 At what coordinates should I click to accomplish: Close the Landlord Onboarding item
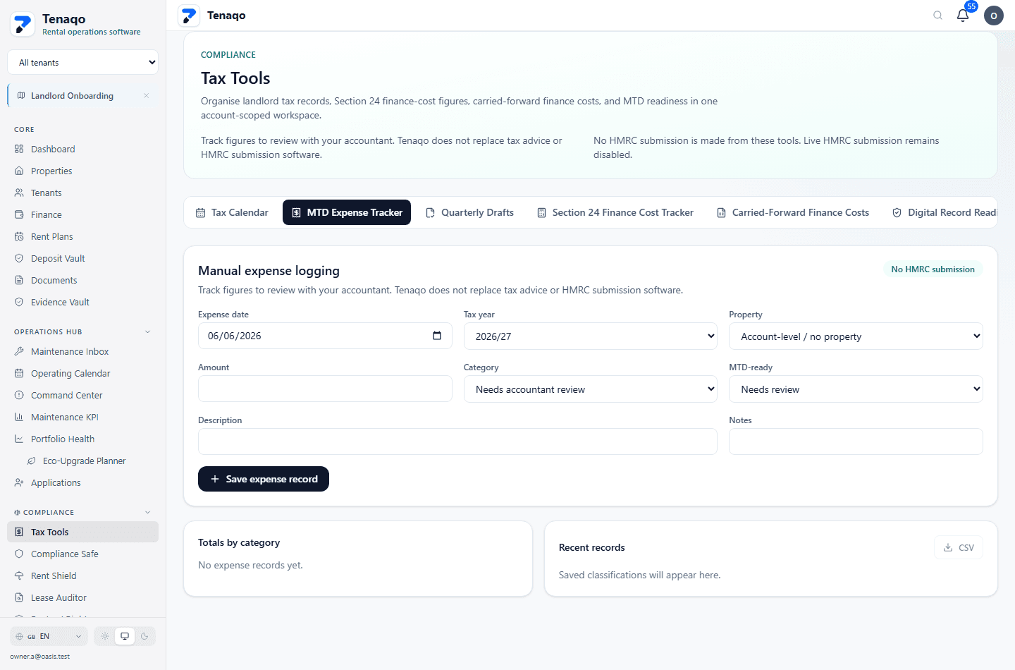click(x=146, y=96)
